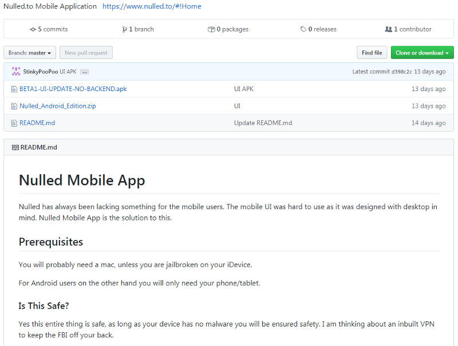
Task: Click the Find file button
Action: click(x=372, y=53)
